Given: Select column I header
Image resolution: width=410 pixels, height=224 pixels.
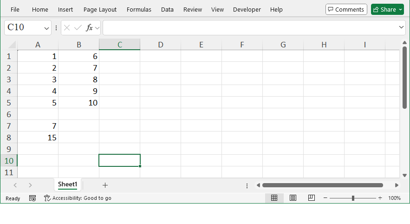Looking at the screenshot, I should tap(365, 45).
